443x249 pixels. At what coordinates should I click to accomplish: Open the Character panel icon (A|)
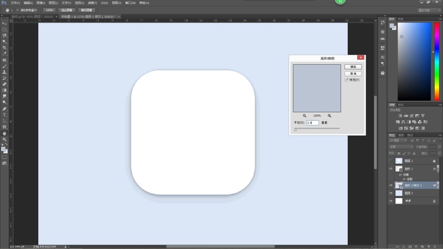click(x=383, y=58)
